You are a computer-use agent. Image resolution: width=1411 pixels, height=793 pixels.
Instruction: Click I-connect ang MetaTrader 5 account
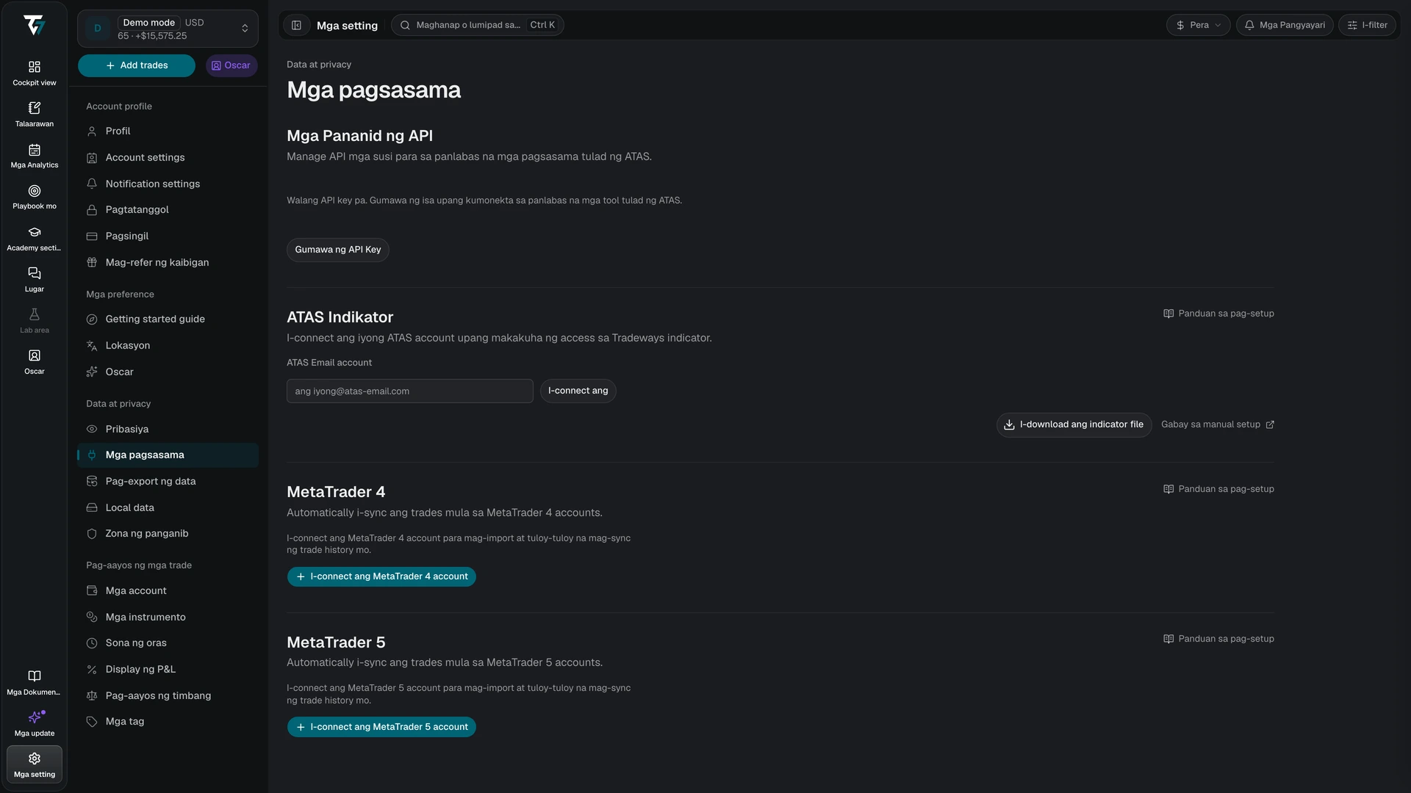coord(381,728)
